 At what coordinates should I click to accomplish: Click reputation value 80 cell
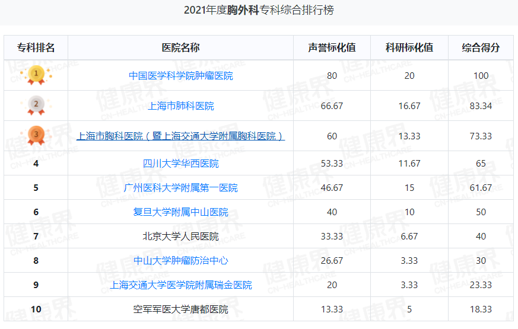pos(332,76)
